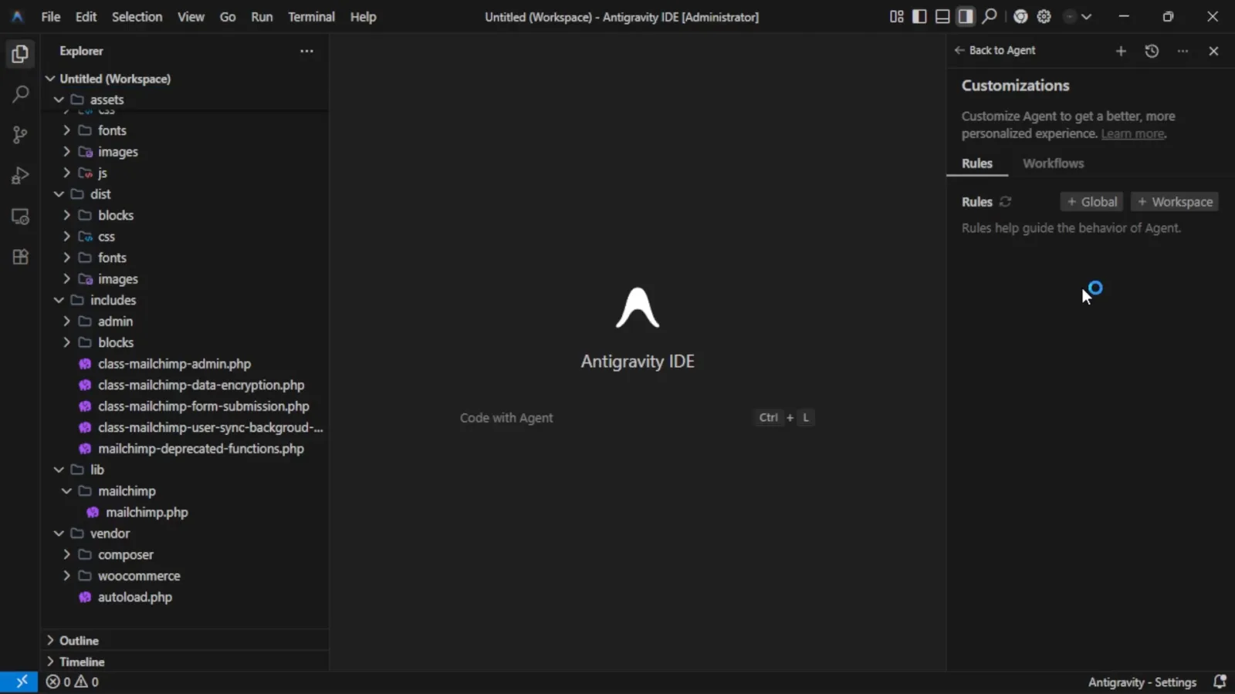The height and width of the screenshot is (694, 1235).
Task: Collapse the dist folder
Action: [59, 194]
